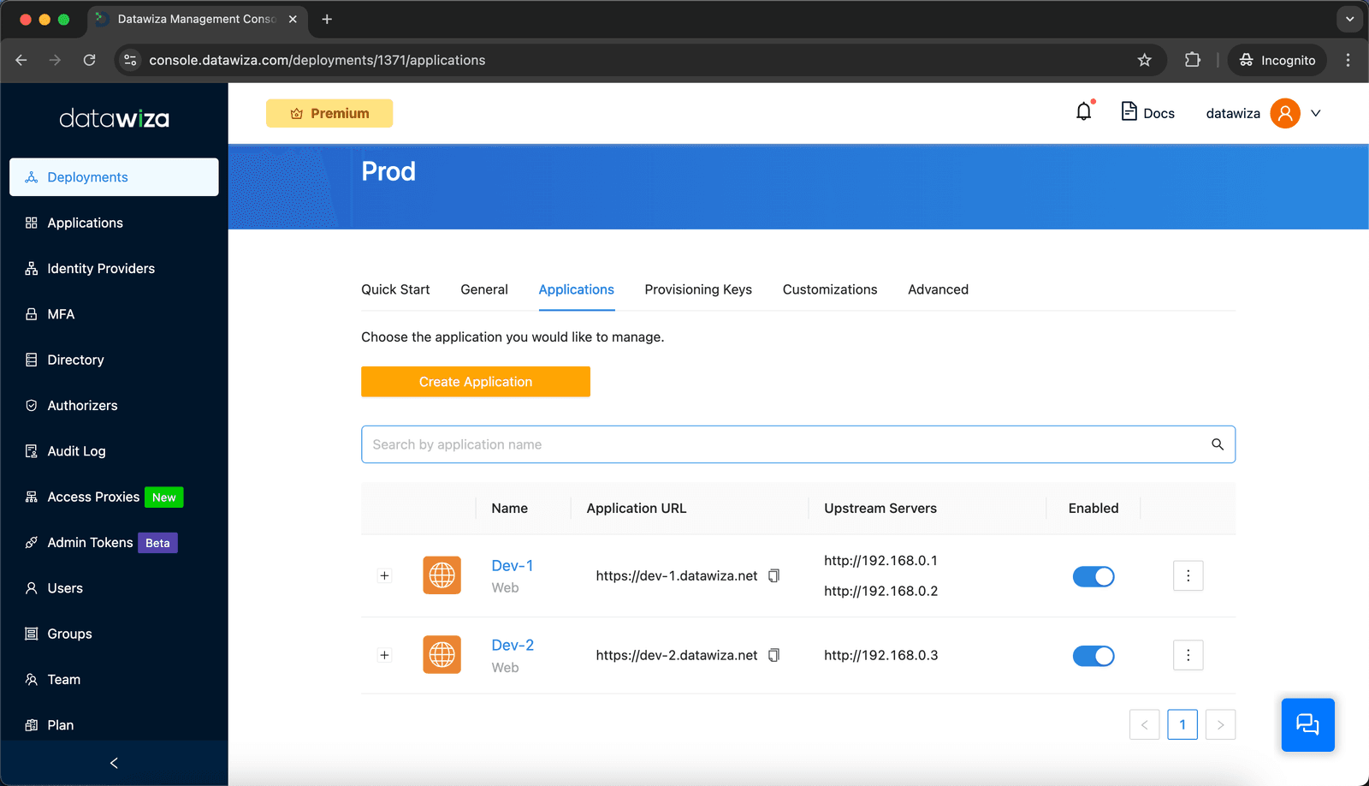Bookmark this page with the star icon
The height and width of the screenshot is (786, 1369).
click(1145, 60)
